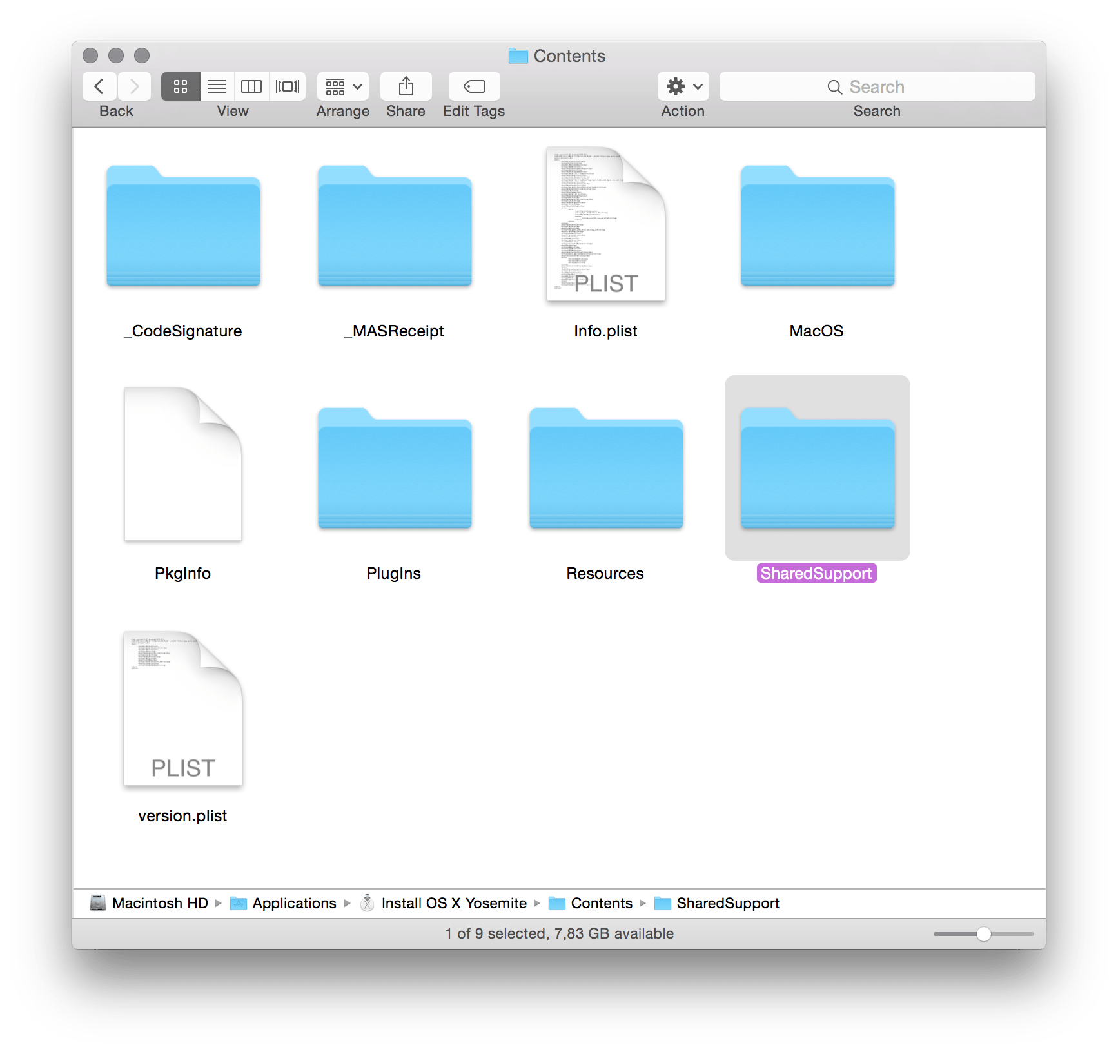
Task: Select the PlugIns folder
Action: [395, 468]
